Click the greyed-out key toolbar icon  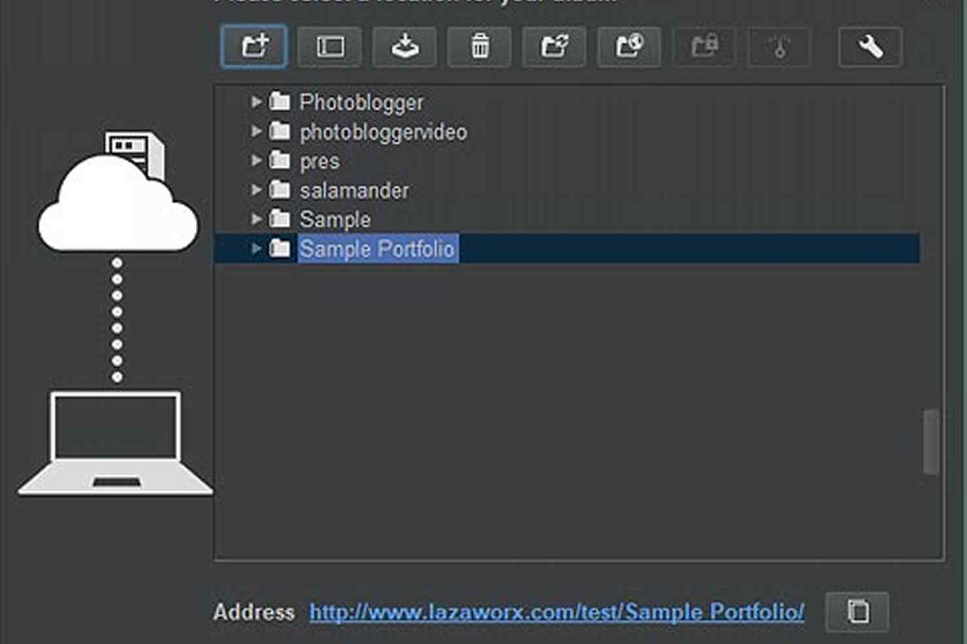coord(779,46)
